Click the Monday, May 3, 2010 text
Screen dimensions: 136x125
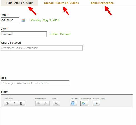coord(45,20)
